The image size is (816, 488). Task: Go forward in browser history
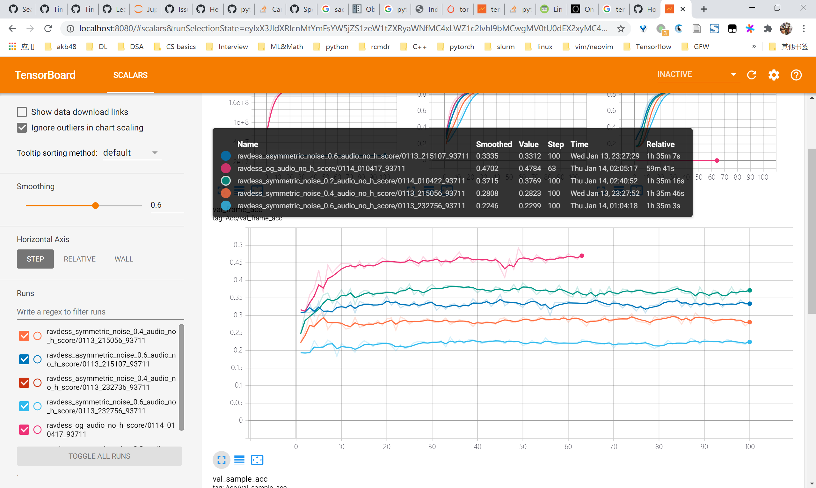pyautogui.click(x=30, y=29)
